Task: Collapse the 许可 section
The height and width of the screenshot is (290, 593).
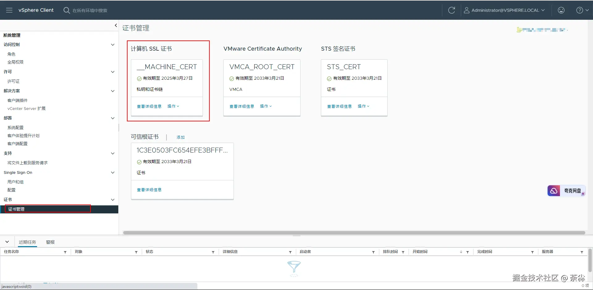Action: coord(113,72)
